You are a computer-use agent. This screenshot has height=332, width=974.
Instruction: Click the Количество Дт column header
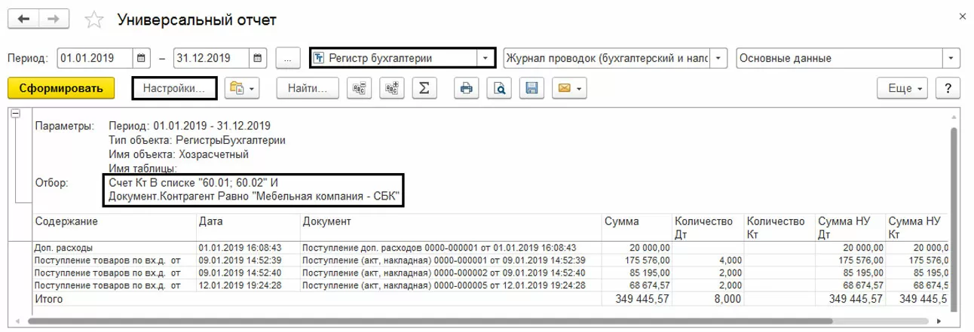pos(706,227)
